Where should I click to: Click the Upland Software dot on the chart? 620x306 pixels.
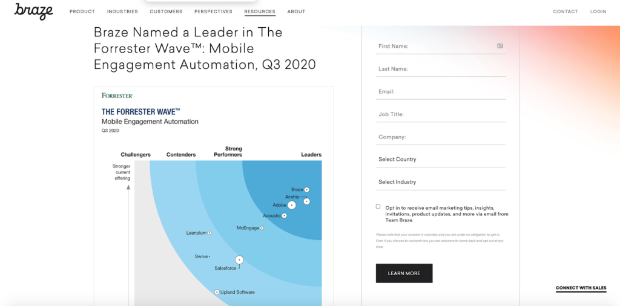pyautogui.click(x=217, y=292)
